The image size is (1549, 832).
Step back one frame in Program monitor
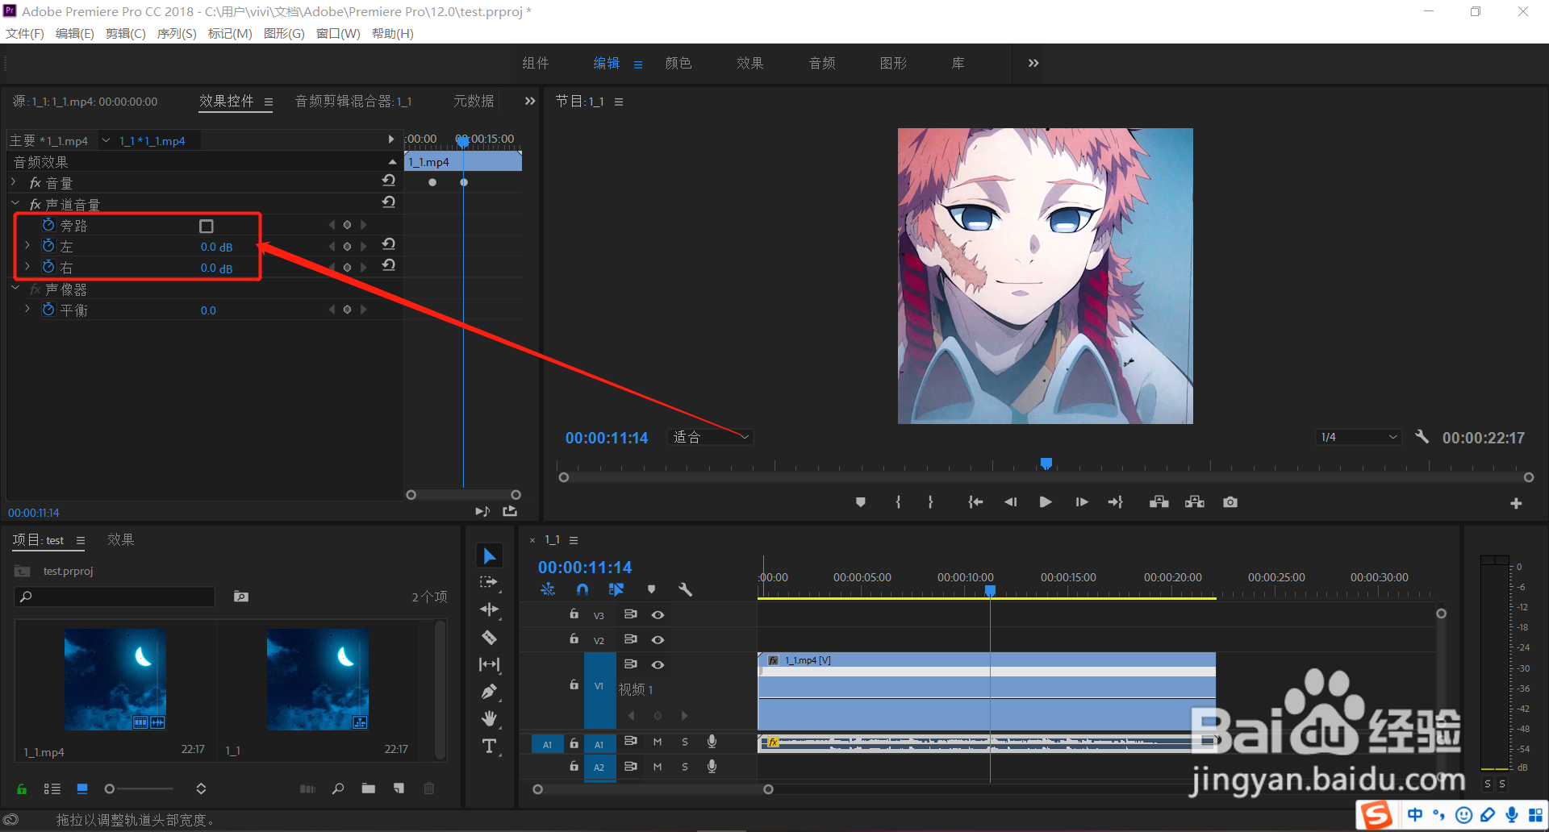[x=1010, y=502]
